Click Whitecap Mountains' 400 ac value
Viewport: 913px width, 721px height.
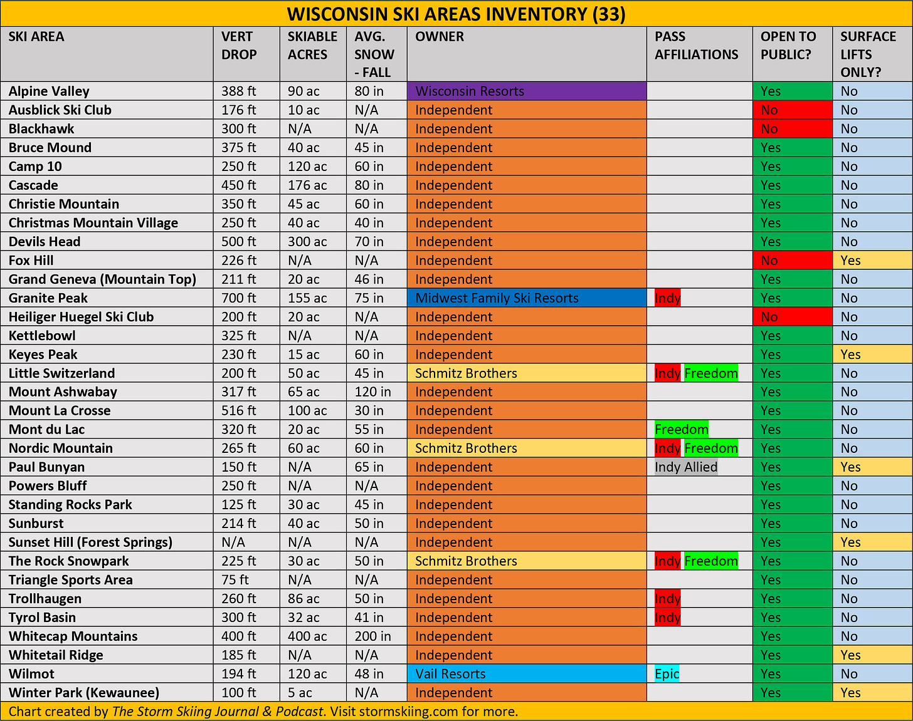pyautogui.click(x=307, y=636)
